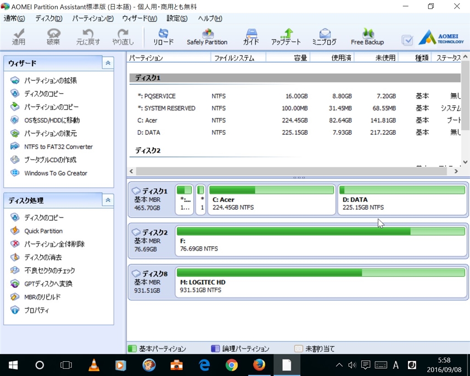Sort by the 容量 column header

[x=288, y=58]
